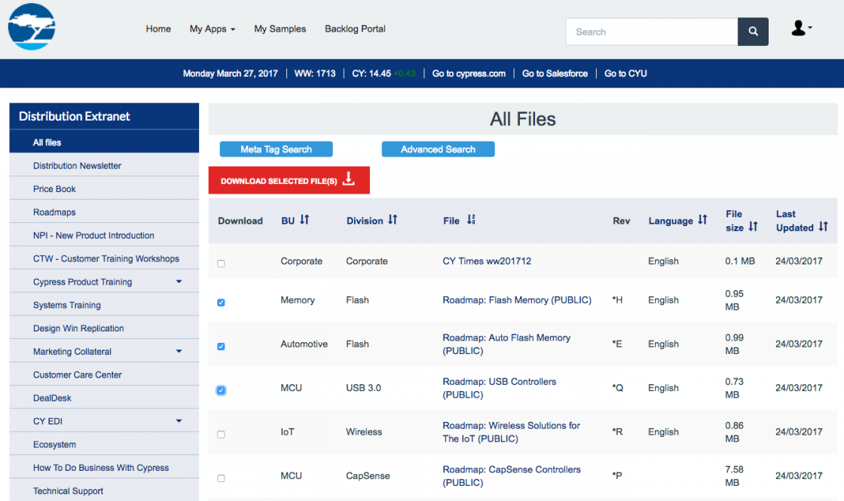Go to Home in top navigation
844x501 pixels.
(158, 29)
